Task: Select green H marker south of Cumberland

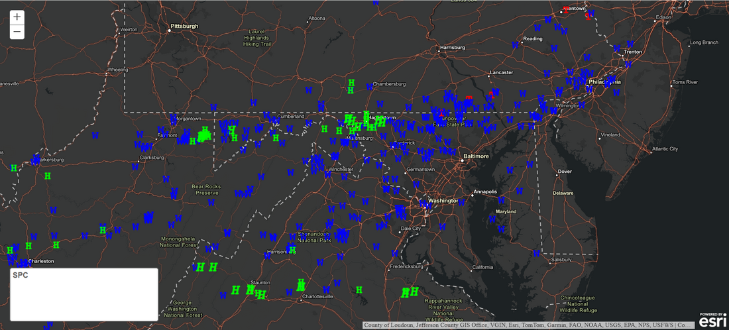Action: [276, 138]
